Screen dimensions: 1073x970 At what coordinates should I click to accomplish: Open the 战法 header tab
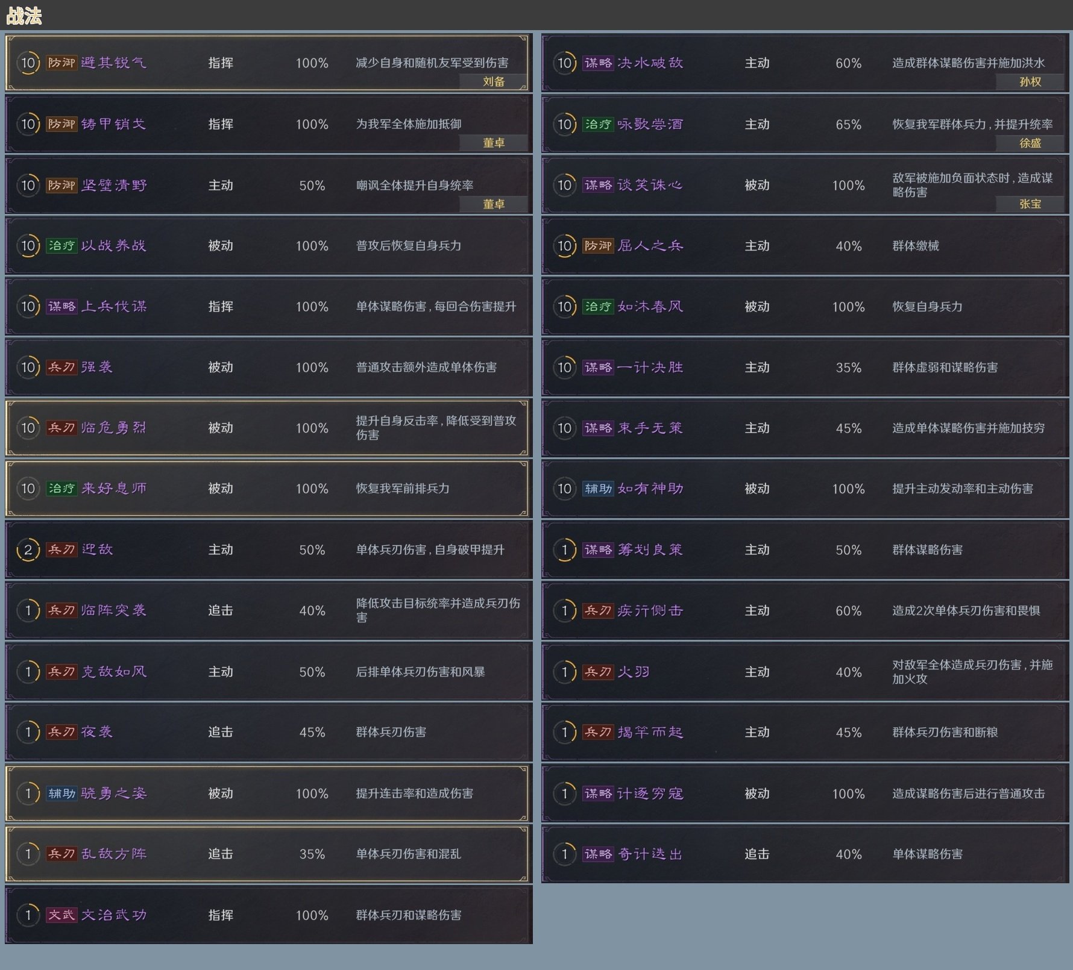pyautogui.click(x=24, y=16)
